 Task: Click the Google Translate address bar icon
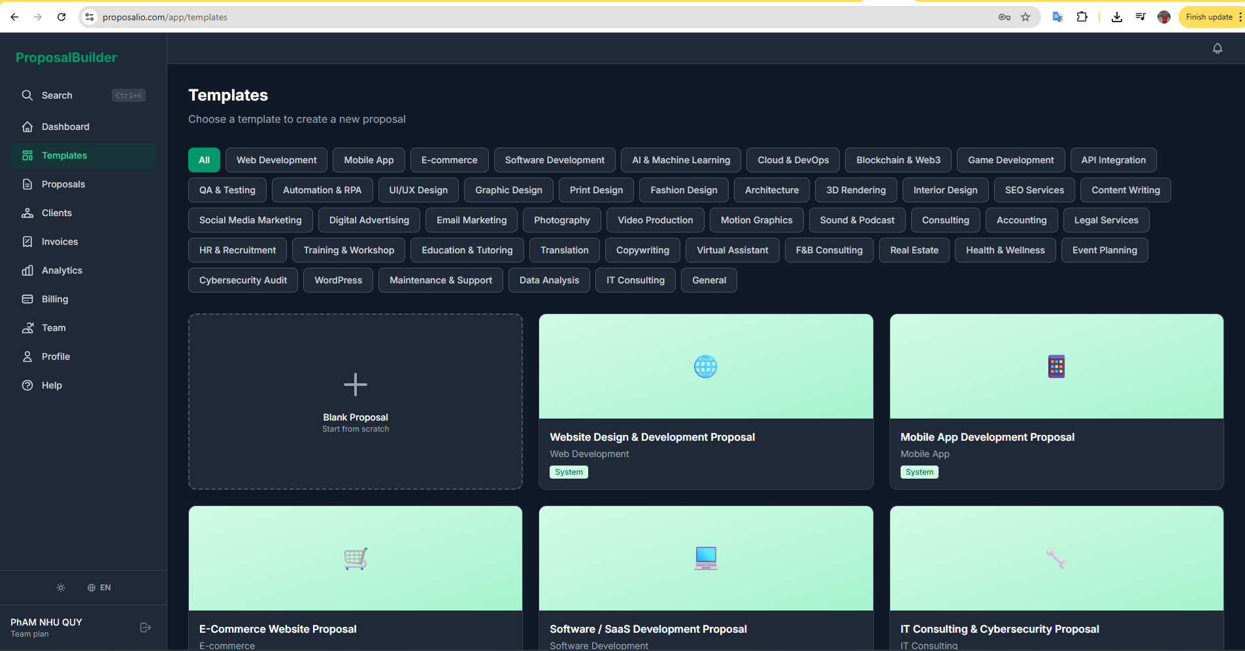(x=1057, y=16)
